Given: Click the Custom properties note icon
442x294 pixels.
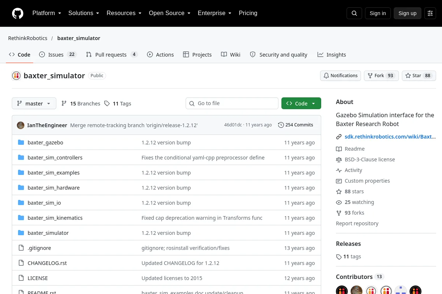Looking at the screenshot, I should point(339,181).
